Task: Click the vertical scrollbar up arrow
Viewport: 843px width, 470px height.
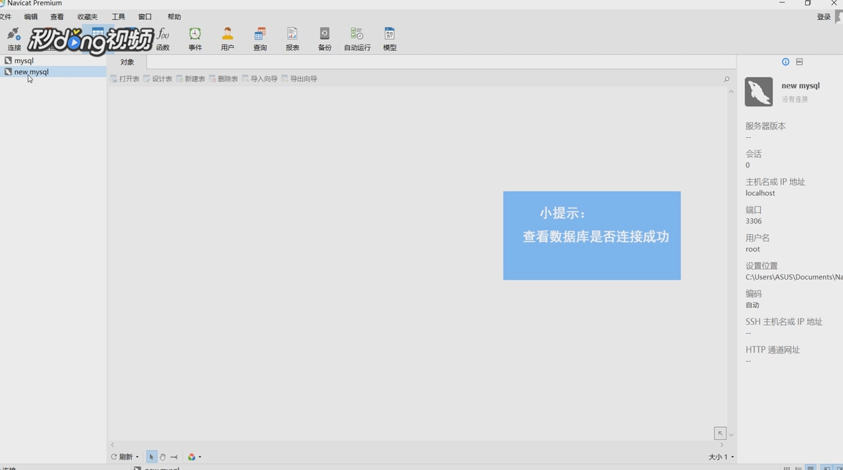Action: point(731,91)
